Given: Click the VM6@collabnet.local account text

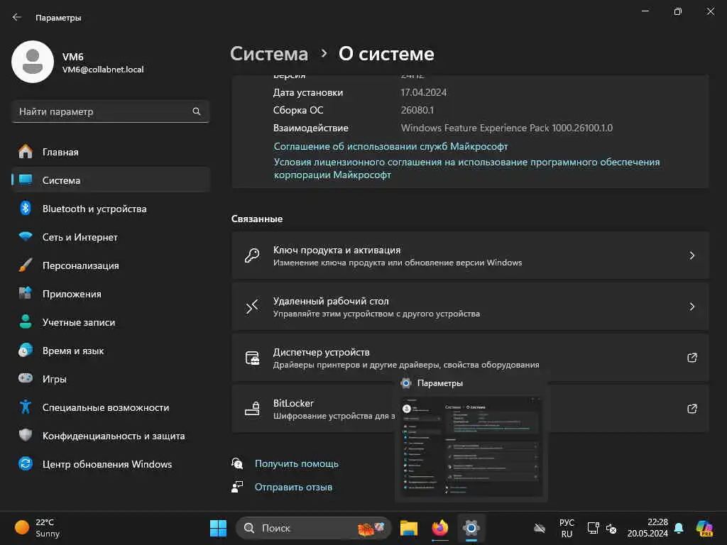Looking at the screenshot, I should [x=103, y=70].
